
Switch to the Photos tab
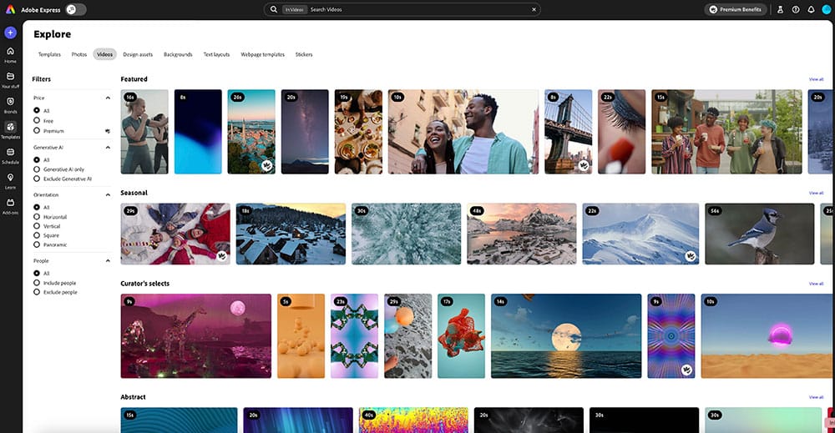pos(78,54)
